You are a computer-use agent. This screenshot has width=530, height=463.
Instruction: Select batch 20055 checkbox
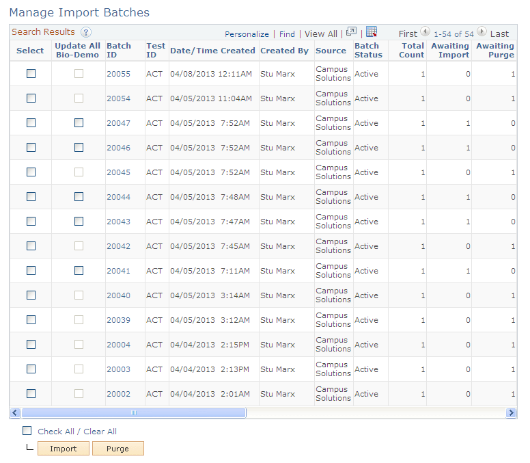pos(31,73)
